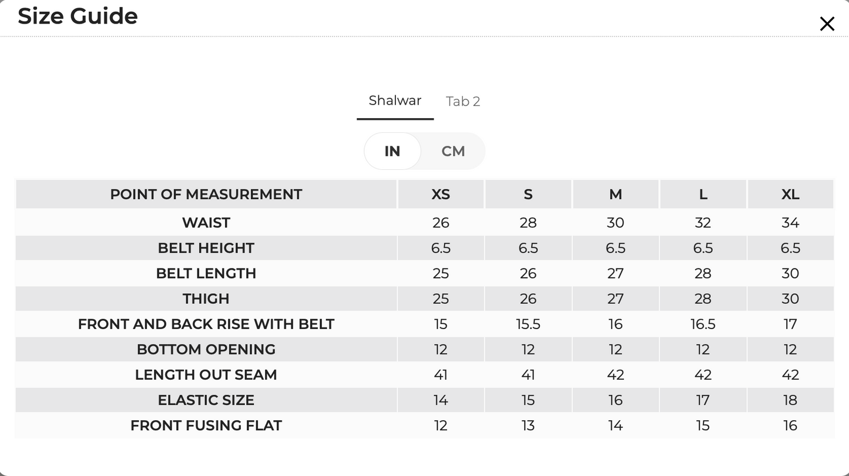This screenshot has height=476, width=849.
Task: Click the Bottom Opening row label
Action: 206,349
